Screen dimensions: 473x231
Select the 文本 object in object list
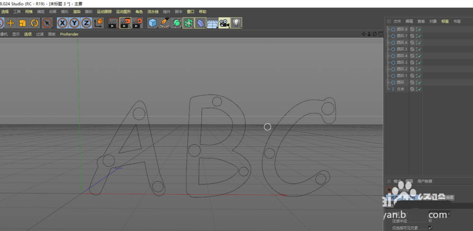pyautogui.click(x=400, y=89)
